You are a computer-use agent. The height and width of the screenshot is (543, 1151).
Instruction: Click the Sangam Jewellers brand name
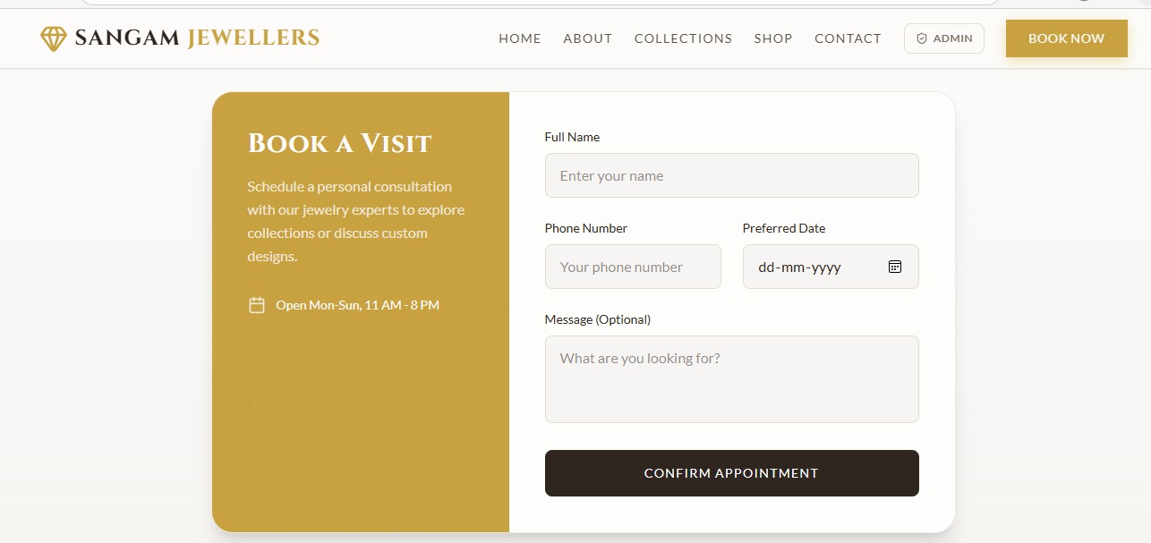(x=197, y=38)
